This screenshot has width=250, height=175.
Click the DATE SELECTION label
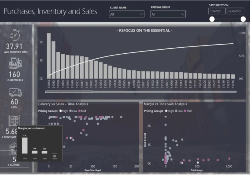tap(218, 5)
